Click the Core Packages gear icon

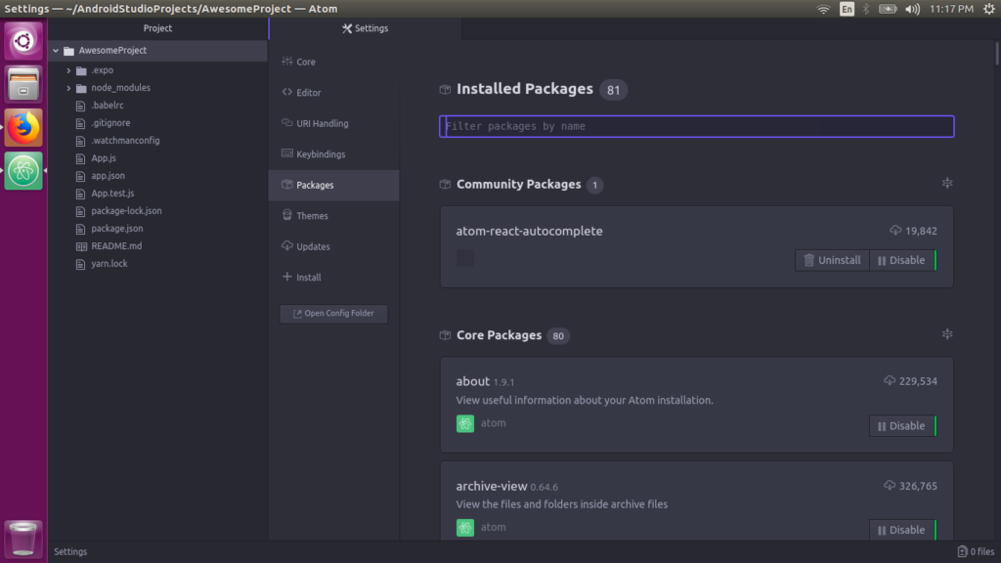pyautogui.click(x=946, y=333)
